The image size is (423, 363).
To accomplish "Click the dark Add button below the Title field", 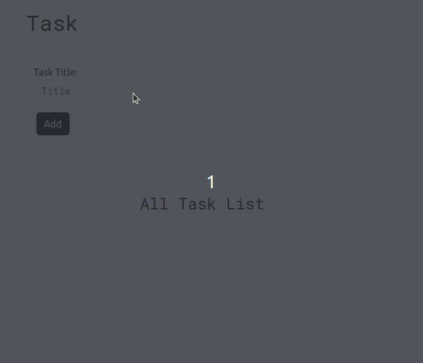I will click(53, 124).
